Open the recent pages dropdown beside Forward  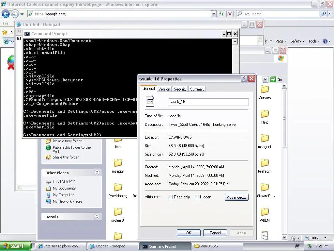click(x=22, y=14)
